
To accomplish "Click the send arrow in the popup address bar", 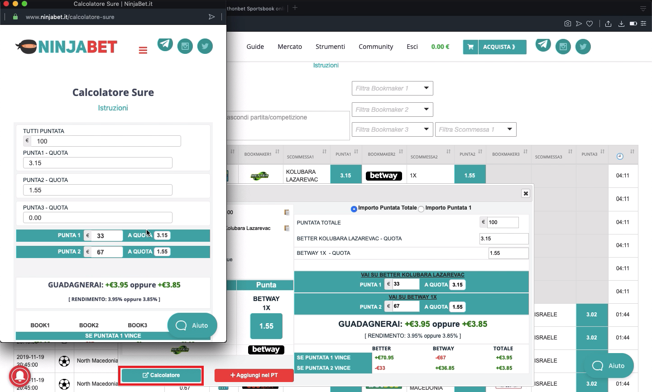I will click(211, 17).
